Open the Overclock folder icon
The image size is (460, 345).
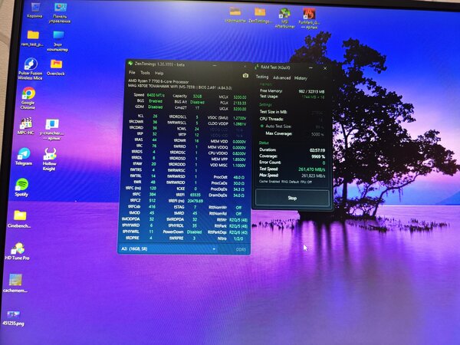56,67
